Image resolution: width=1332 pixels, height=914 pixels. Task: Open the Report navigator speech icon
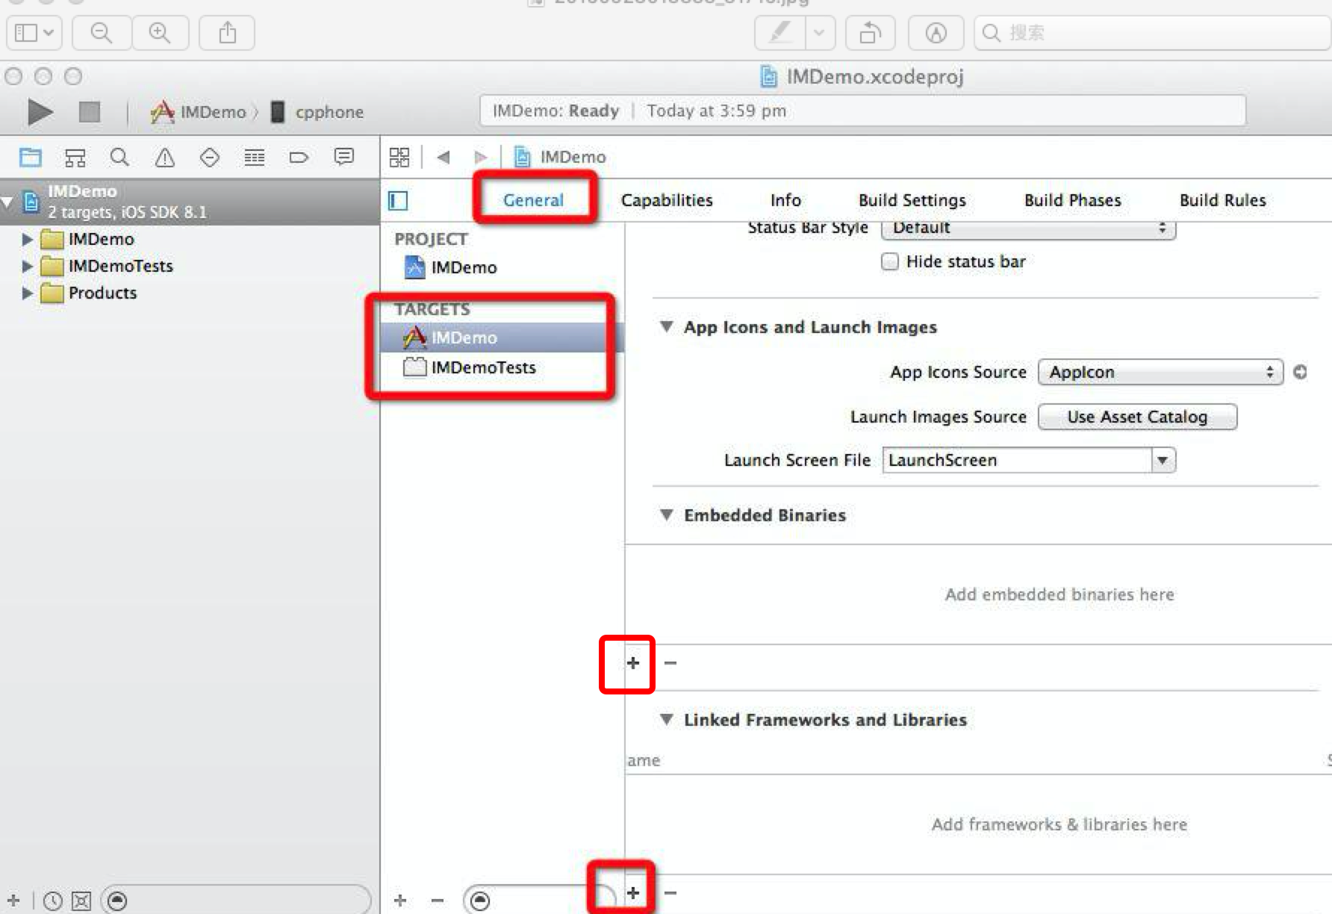344,157
